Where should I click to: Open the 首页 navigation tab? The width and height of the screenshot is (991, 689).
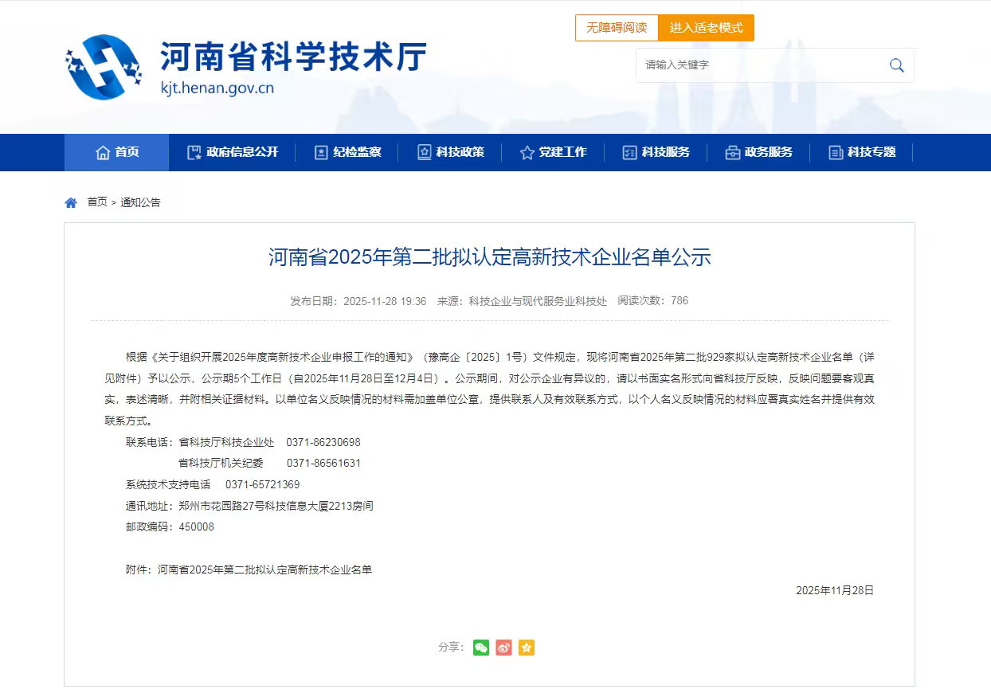click(x=117, y=152)
